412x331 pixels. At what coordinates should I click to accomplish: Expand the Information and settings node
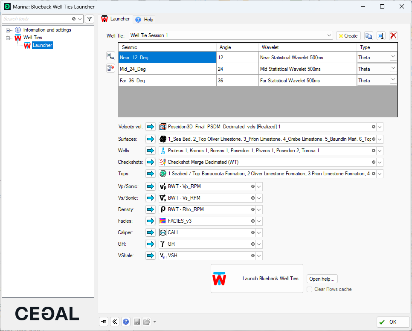(8, 30)
